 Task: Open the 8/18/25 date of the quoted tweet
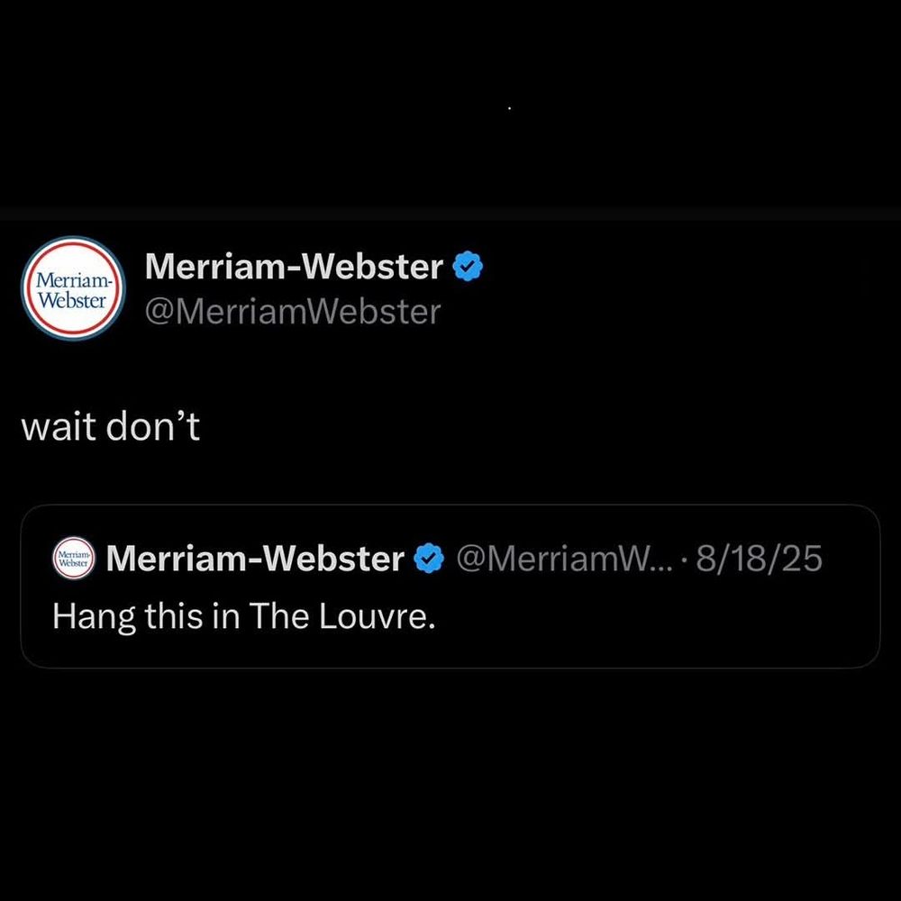point(759,558)
